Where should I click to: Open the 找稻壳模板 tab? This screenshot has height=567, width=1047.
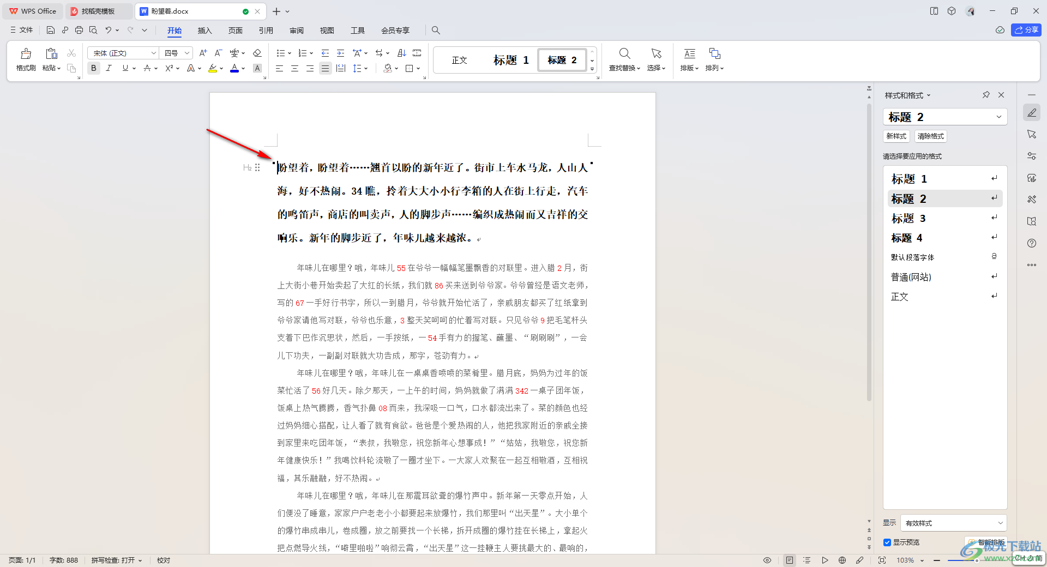[98, 11]
